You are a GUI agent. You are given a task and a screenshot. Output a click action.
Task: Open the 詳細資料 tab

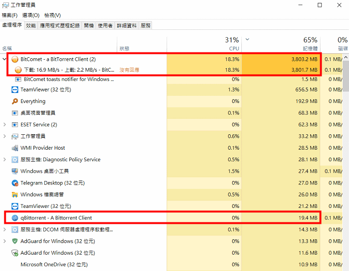[126, 26]
